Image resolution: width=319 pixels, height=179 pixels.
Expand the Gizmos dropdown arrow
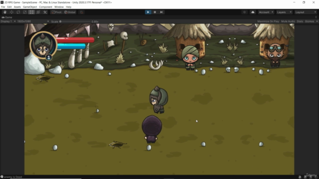pyautogui.click(x=317, y=21)
